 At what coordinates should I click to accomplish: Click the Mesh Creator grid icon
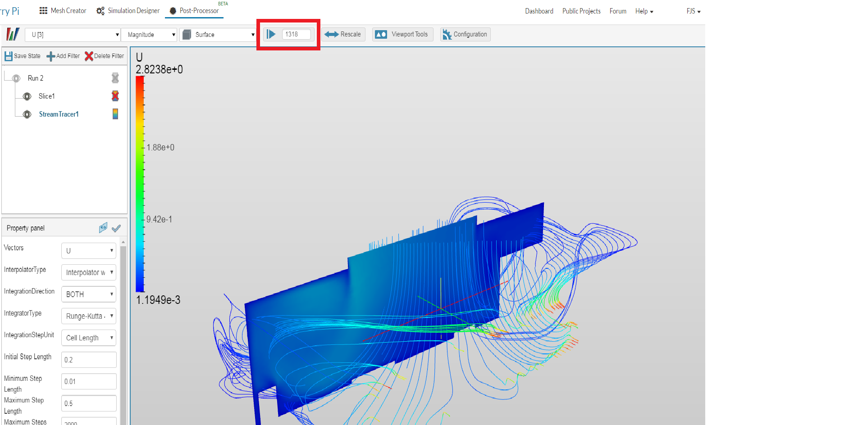pyautogui.click(x=43, y=10)
